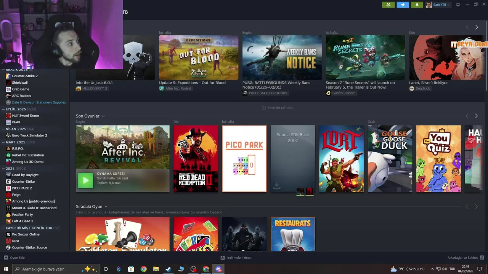Select Red Dead Redemption II cover
Image resolution: width=488 pixels, height=274 pixels.
pyautogui.click(x=196, y=159)
